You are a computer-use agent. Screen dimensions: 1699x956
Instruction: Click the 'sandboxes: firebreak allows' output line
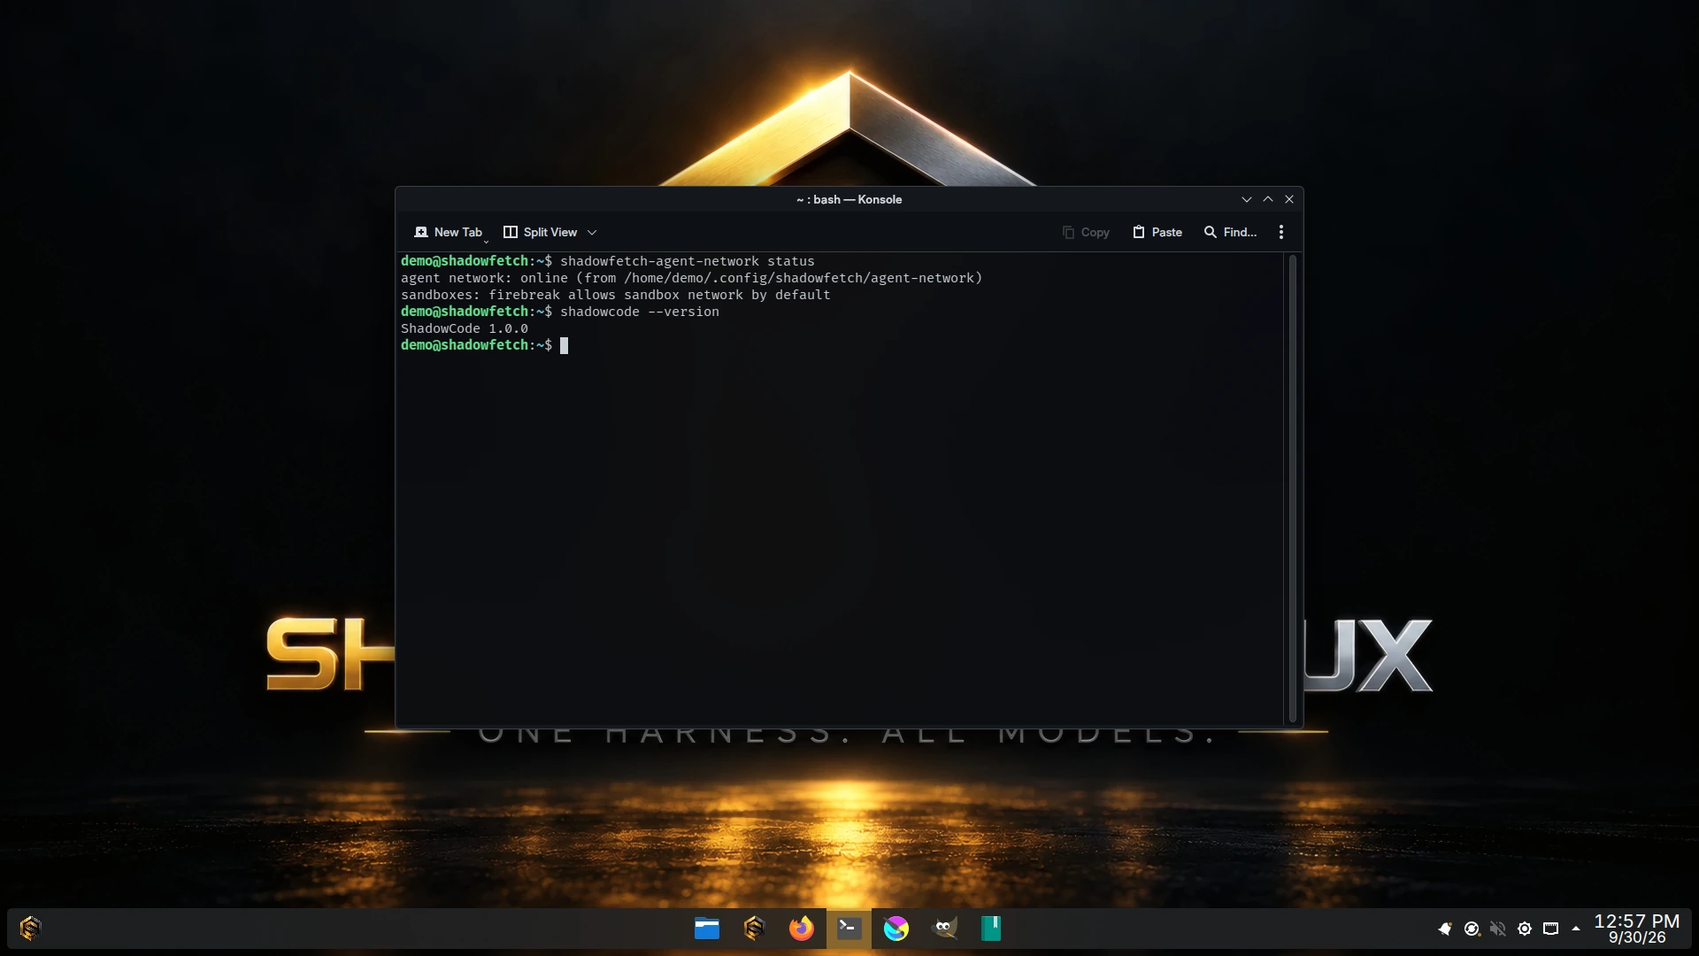pos(616,295)
